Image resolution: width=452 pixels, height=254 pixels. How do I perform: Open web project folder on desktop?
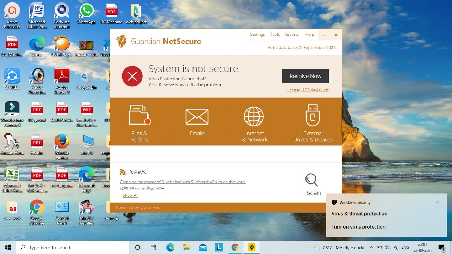[x=136, y=13]
